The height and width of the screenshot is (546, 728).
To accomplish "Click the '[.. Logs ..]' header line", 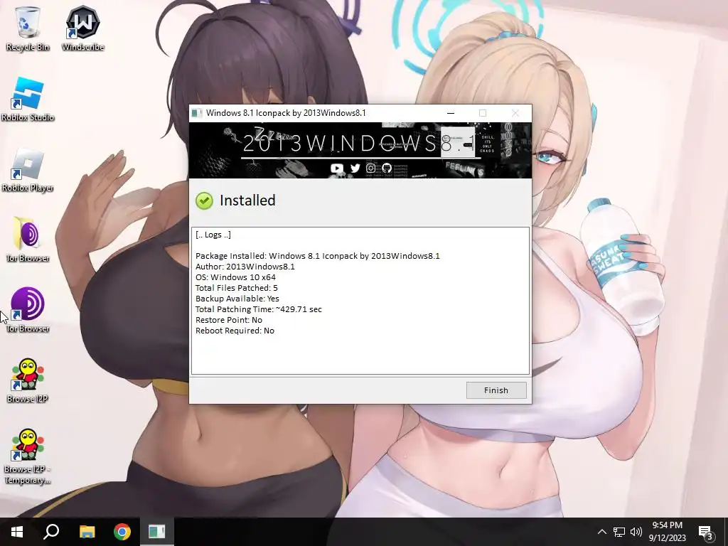I will point(213,235).
